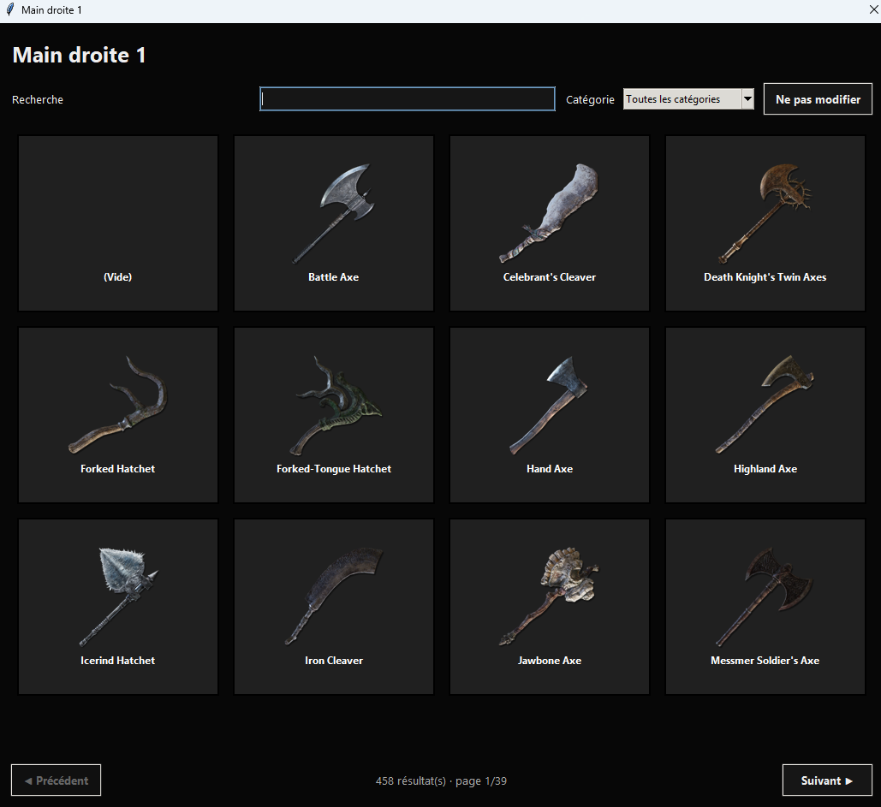The width and height of the screenshot is (881, 807).
Task: Click the Jawbone Axe name label
Action: pyautogui.click(x=549, y=661)
